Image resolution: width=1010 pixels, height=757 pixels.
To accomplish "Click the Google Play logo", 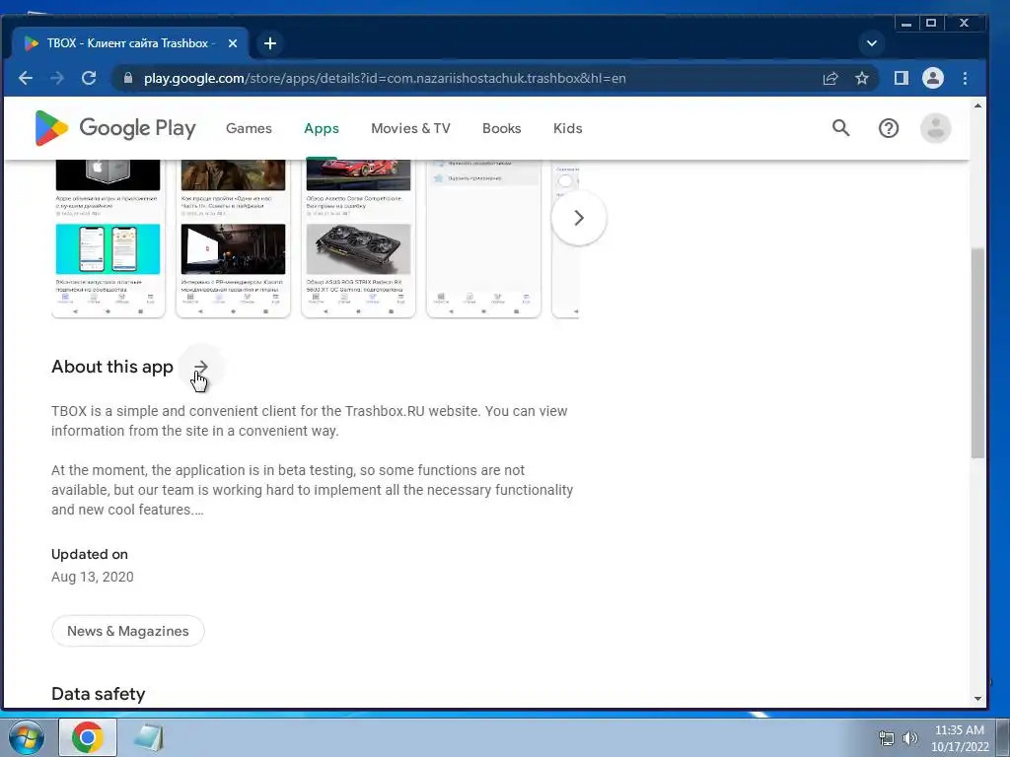I will pyautogui.click(x=115, y=128).
